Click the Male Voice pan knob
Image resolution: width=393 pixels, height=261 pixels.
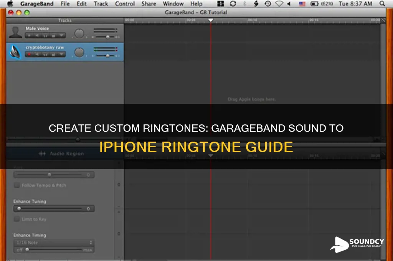coord(79,34)
